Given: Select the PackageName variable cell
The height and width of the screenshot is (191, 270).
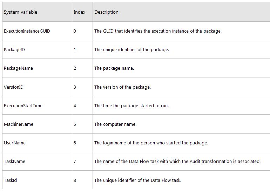Looking at the screenshot, I should pos(18,68).
